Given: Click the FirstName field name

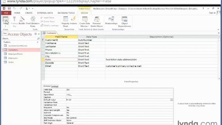Looking at the screenshot, I should 51,43.
